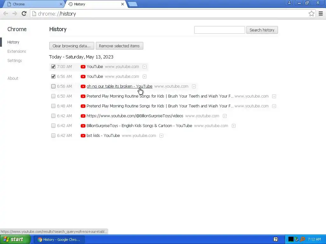
Task: Open the bst kids - YouTube link
Action: [x=103, y=136]
